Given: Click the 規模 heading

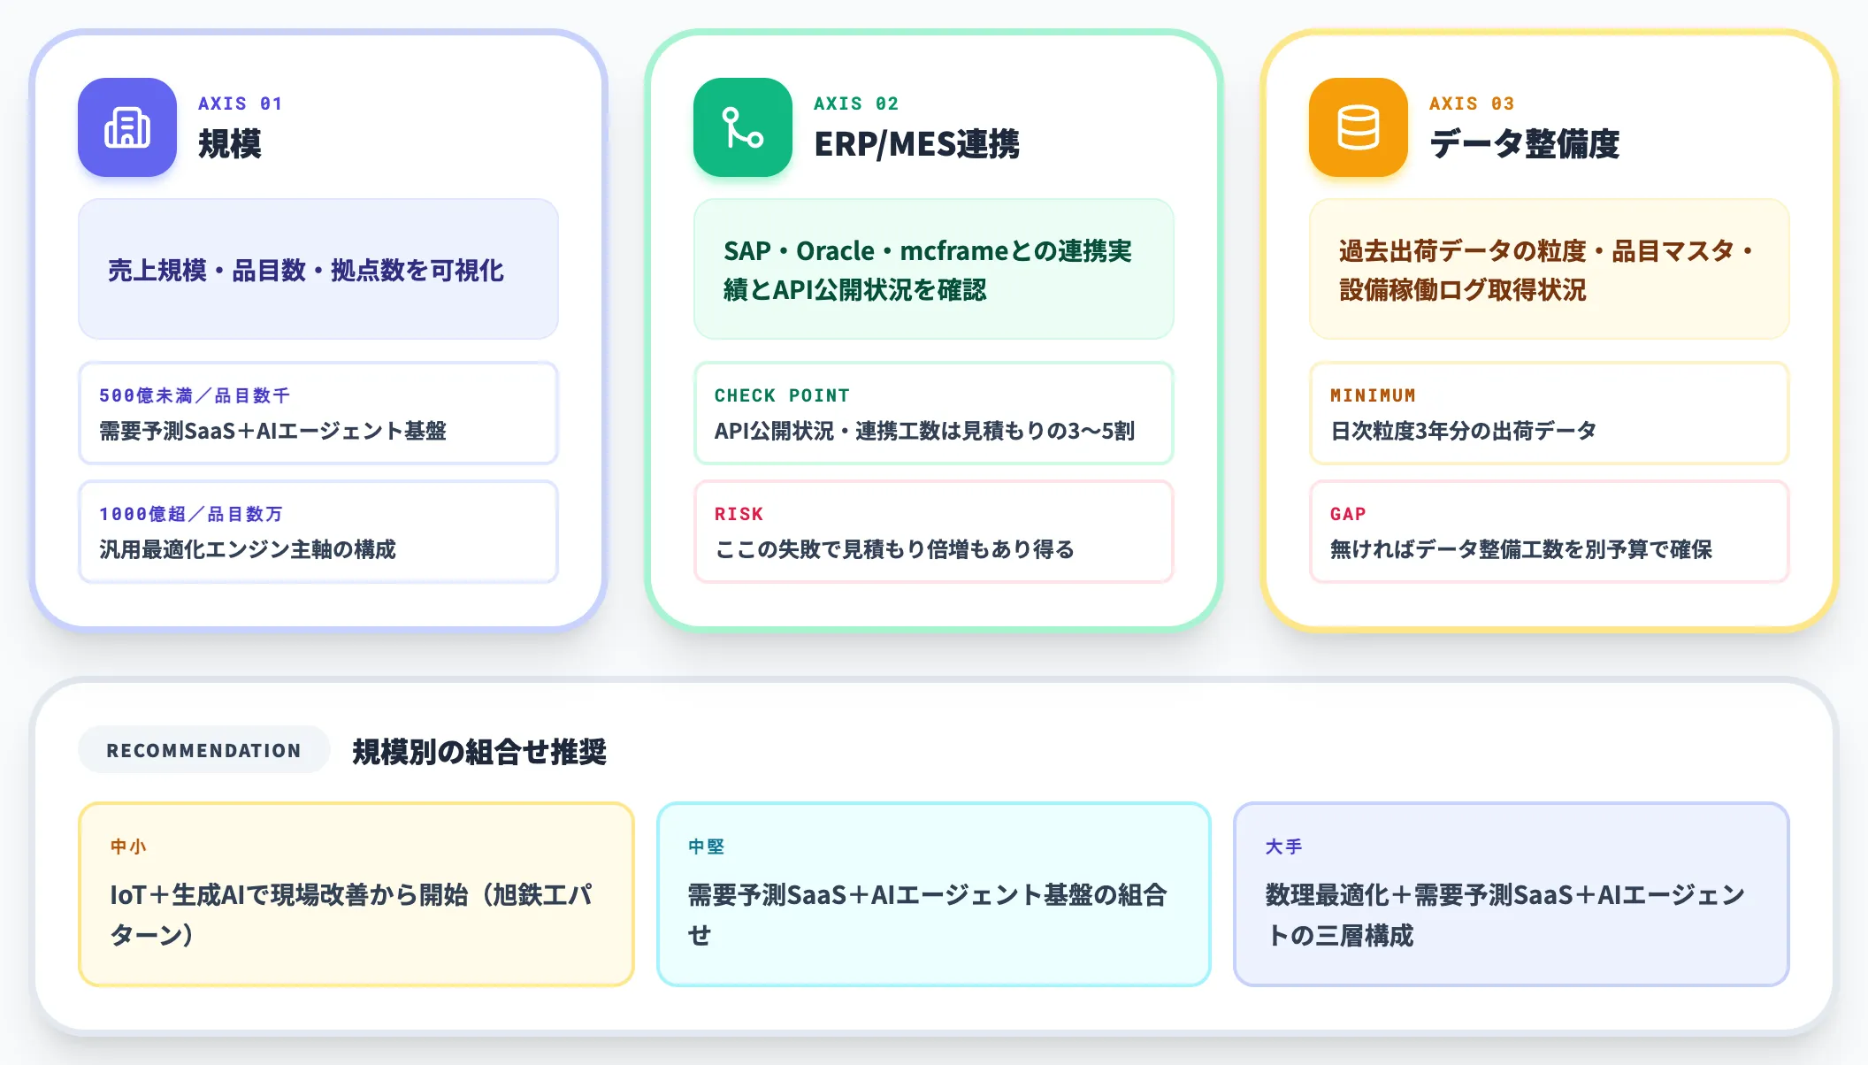Looking at the screenshot, I should pos(230,144).
